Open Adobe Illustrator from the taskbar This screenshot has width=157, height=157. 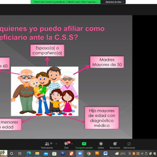pos(97,153)
